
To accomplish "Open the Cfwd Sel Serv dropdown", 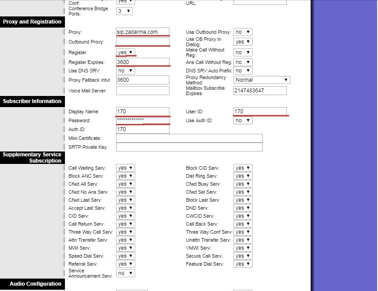I will [243, 192].
